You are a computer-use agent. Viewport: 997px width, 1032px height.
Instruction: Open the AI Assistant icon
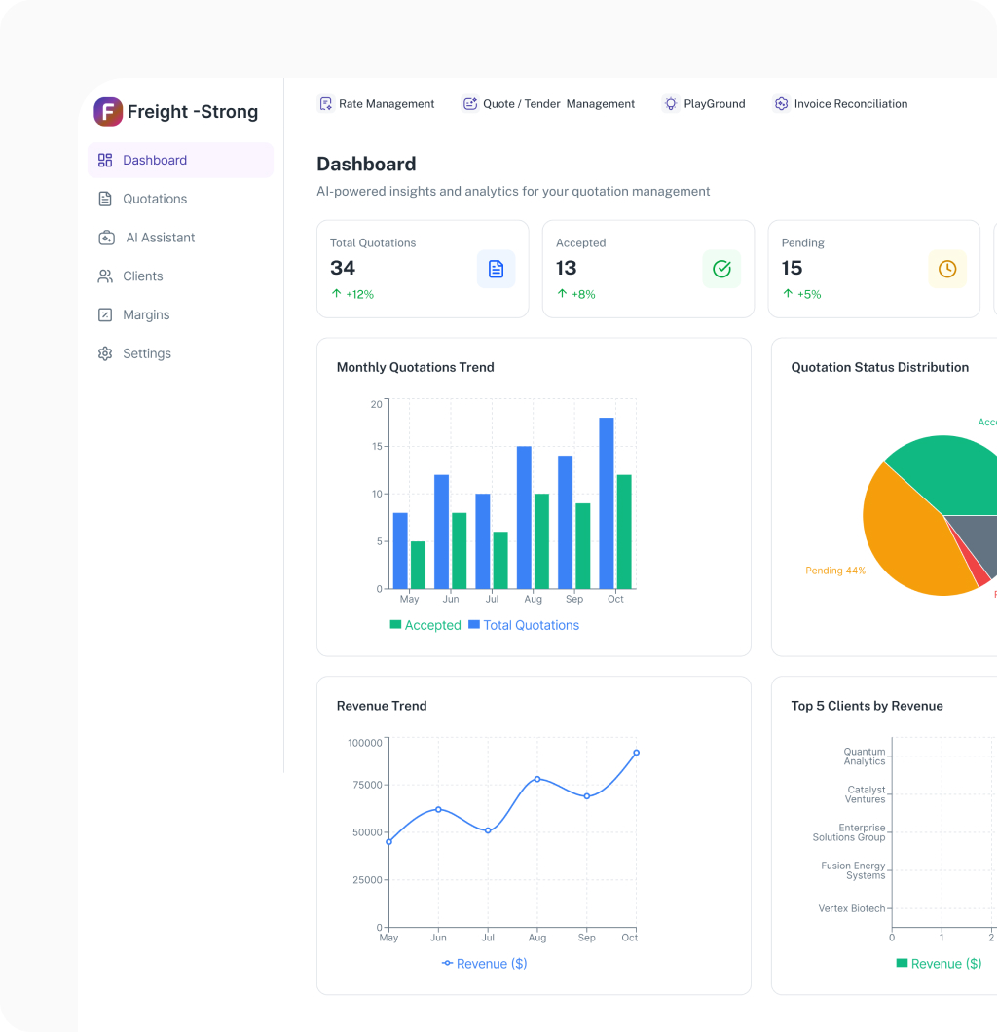coord(105,237)
